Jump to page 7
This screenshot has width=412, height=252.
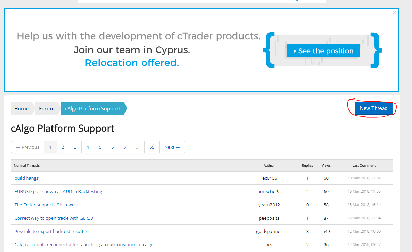125,147
